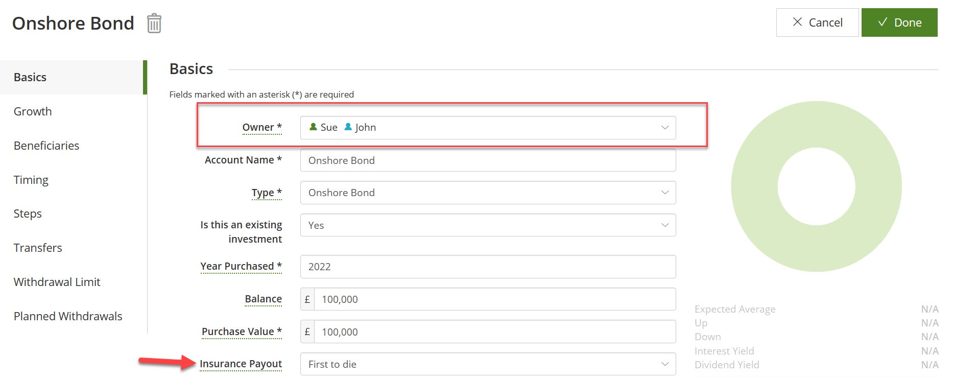Open the Owner dropdown

[664, 128]
